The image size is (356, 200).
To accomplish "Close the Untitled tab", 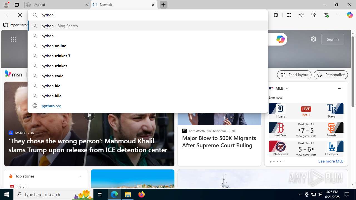I will pyautogui.click(x=86, y=5).
